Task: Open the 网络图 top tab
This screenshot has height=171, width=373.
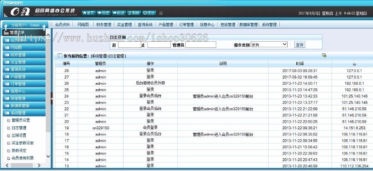Action: point(83,24)
